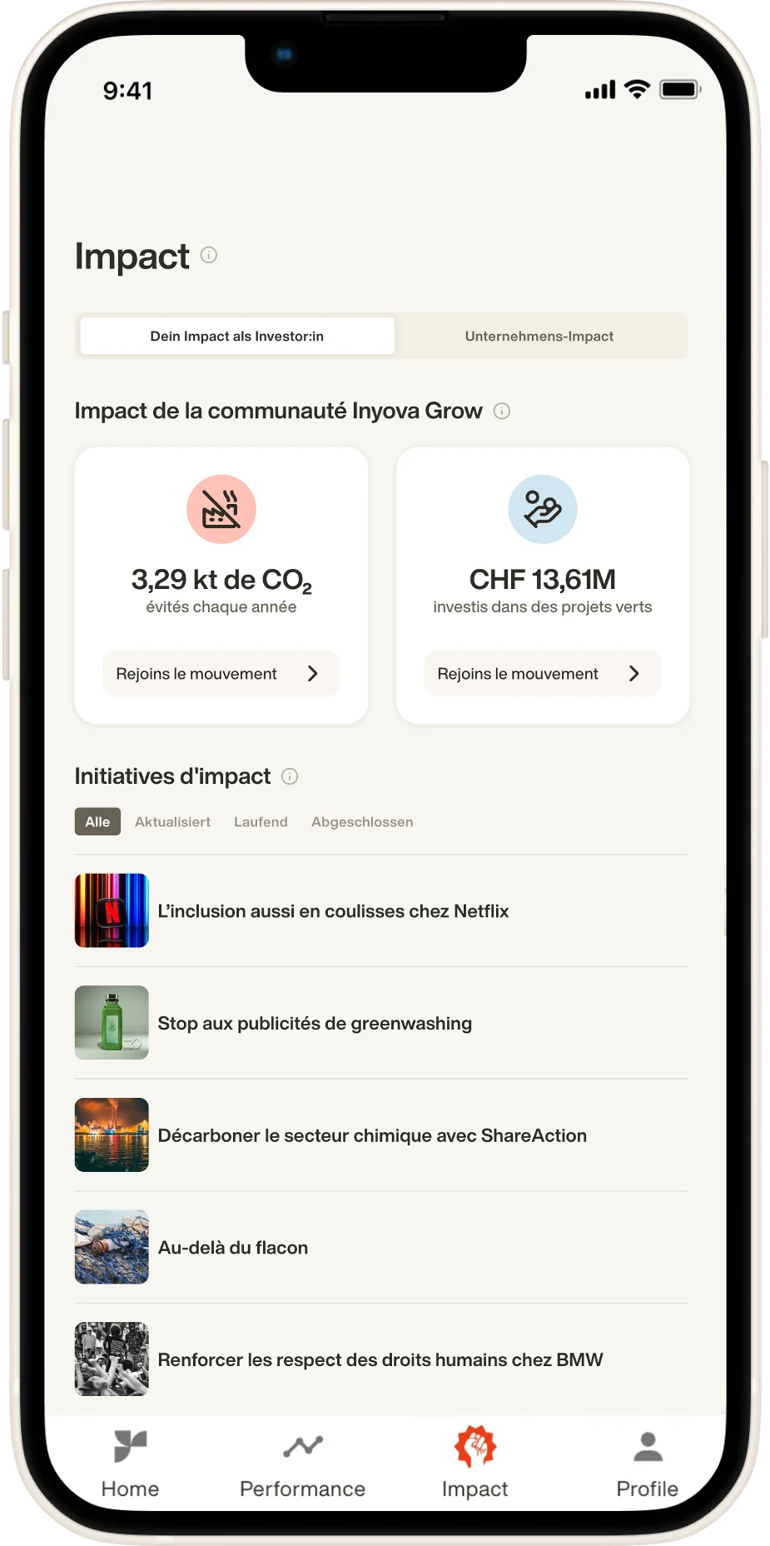Switch to Unternehmens-Impact segment
The width and height of the screenshot is (770, 1546).
point(539,337)
